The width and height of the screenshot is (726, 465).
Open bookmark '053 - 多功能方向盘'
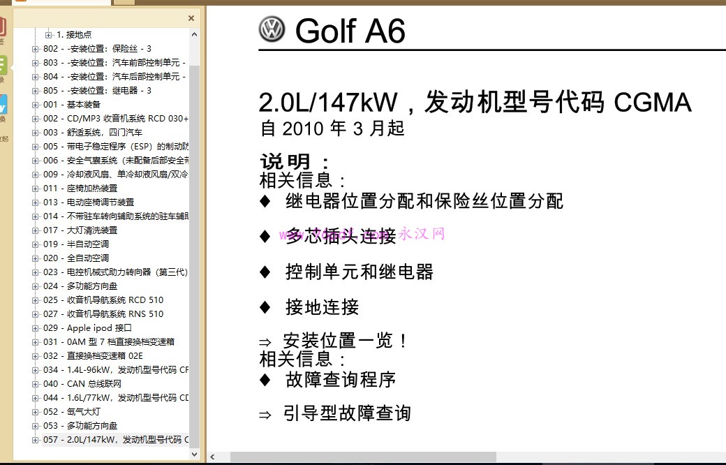[x=80, y=426]
